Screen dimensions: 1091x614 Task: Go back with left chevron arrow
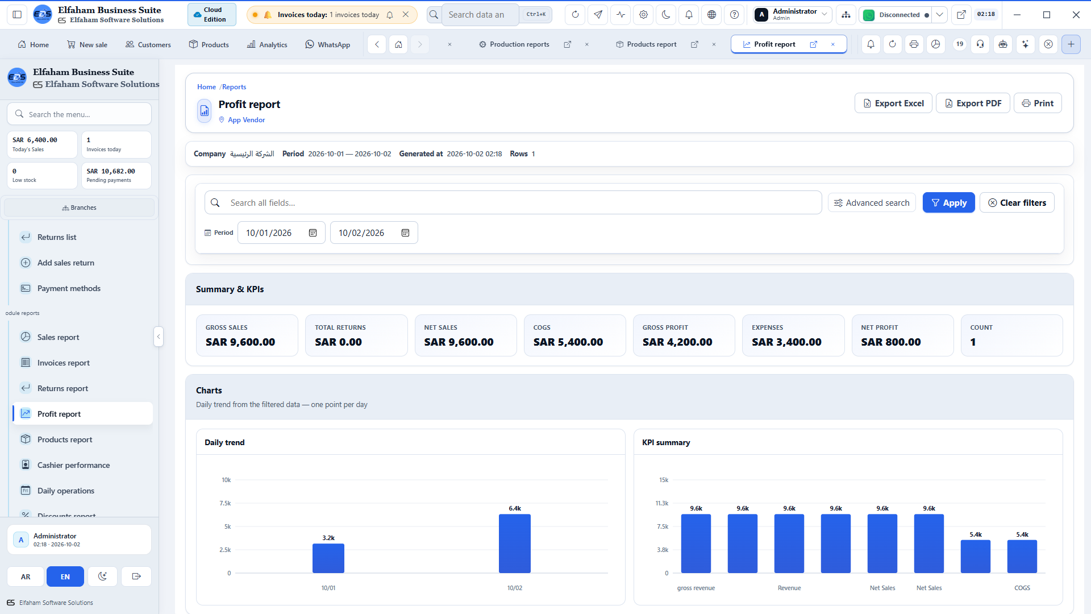[x=377, y=44]
